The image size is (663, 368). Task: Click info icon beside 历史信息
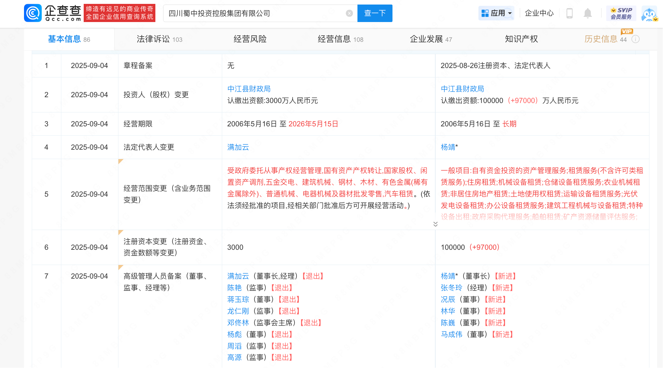[x=636, y=39]
